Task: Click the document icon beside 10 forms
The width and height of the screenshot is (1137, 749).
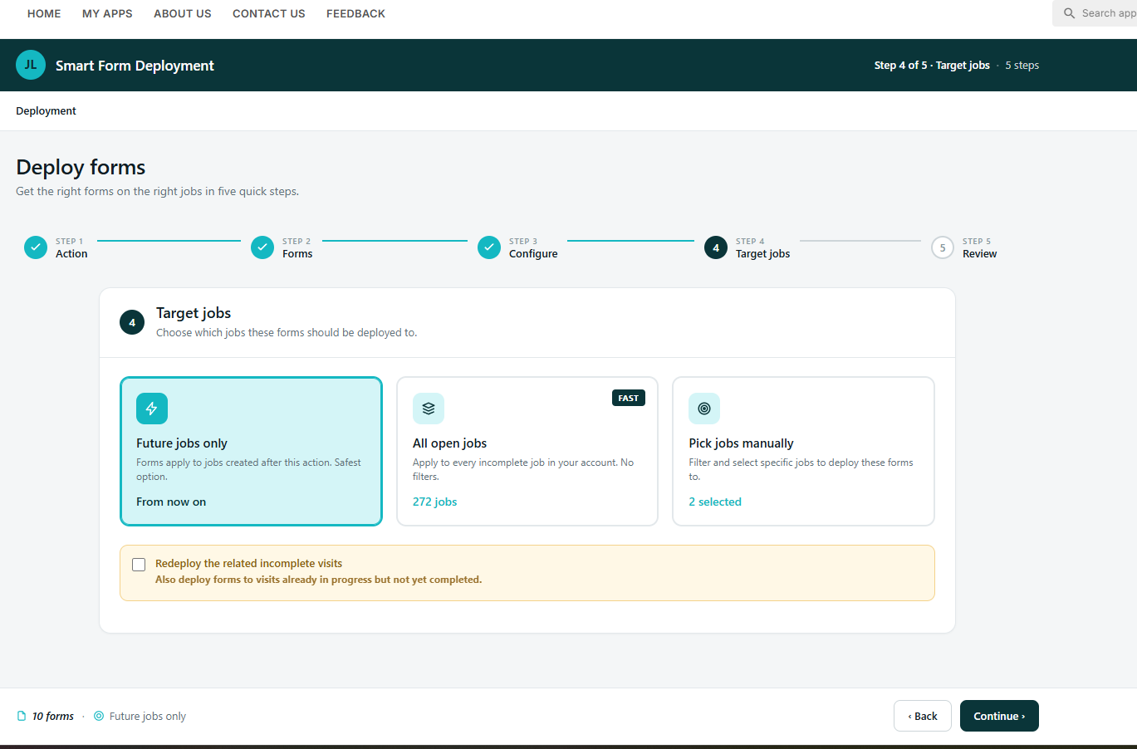Action: click(22, 716)
